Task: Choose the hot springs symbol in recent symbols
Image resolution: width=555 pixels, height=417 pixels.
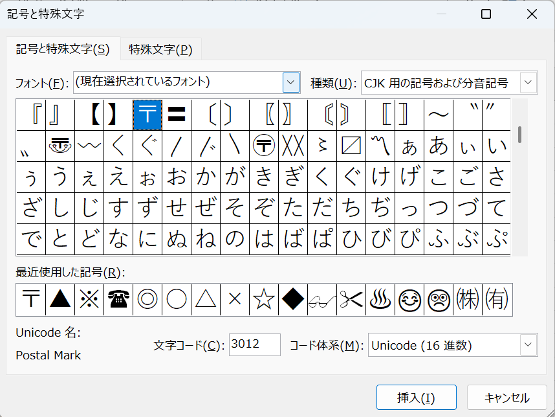Action: click(381, 299)
